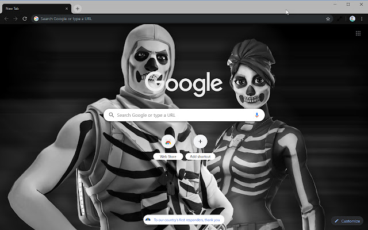Close the Chrome window
Image resolution: width=368 pixels, height=230 pixels.
click(361, 4)
